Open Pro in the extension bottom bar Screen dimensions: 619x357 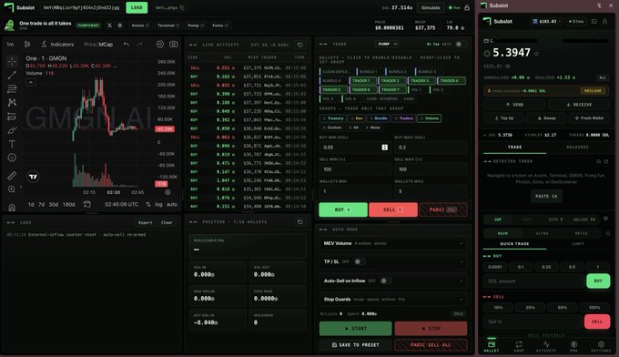point(573,346)
